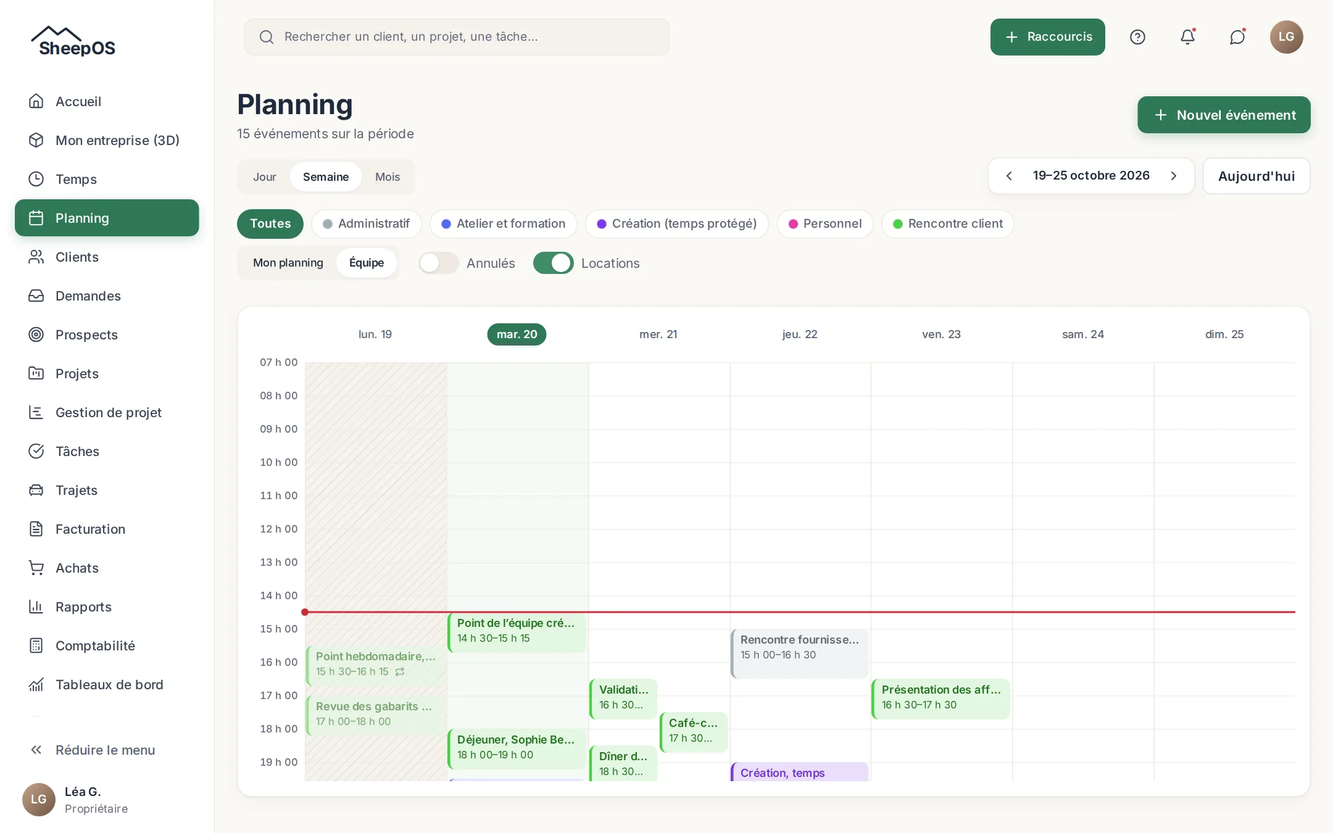Click the LG avatar in top bar
Image resolution: width=1333 pixels, height=833 pixels.
[1286, 37]
